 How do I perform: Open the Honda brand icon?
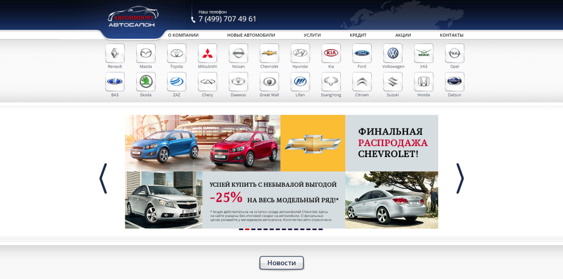pos(424,82)
